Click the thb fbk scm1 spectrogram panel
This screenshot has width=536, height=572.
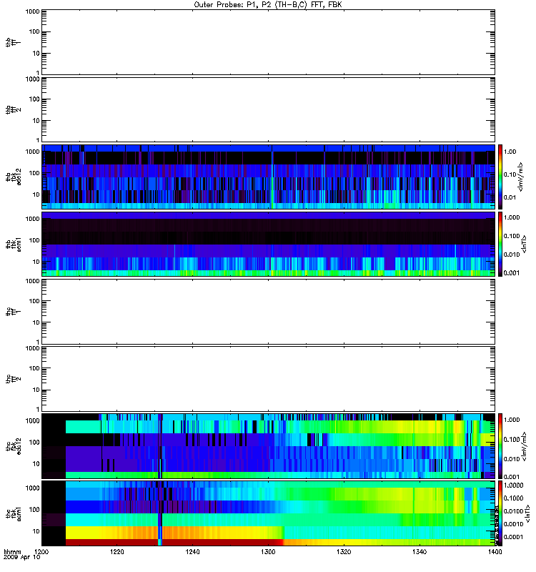coord(268,244)
